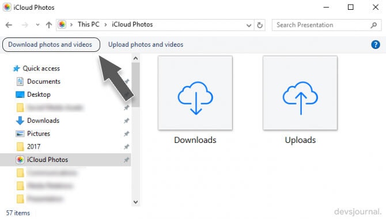This screenshot has width=386, height=219.
Task: Go back with the back arrow
Action: (x=9, y=25)
